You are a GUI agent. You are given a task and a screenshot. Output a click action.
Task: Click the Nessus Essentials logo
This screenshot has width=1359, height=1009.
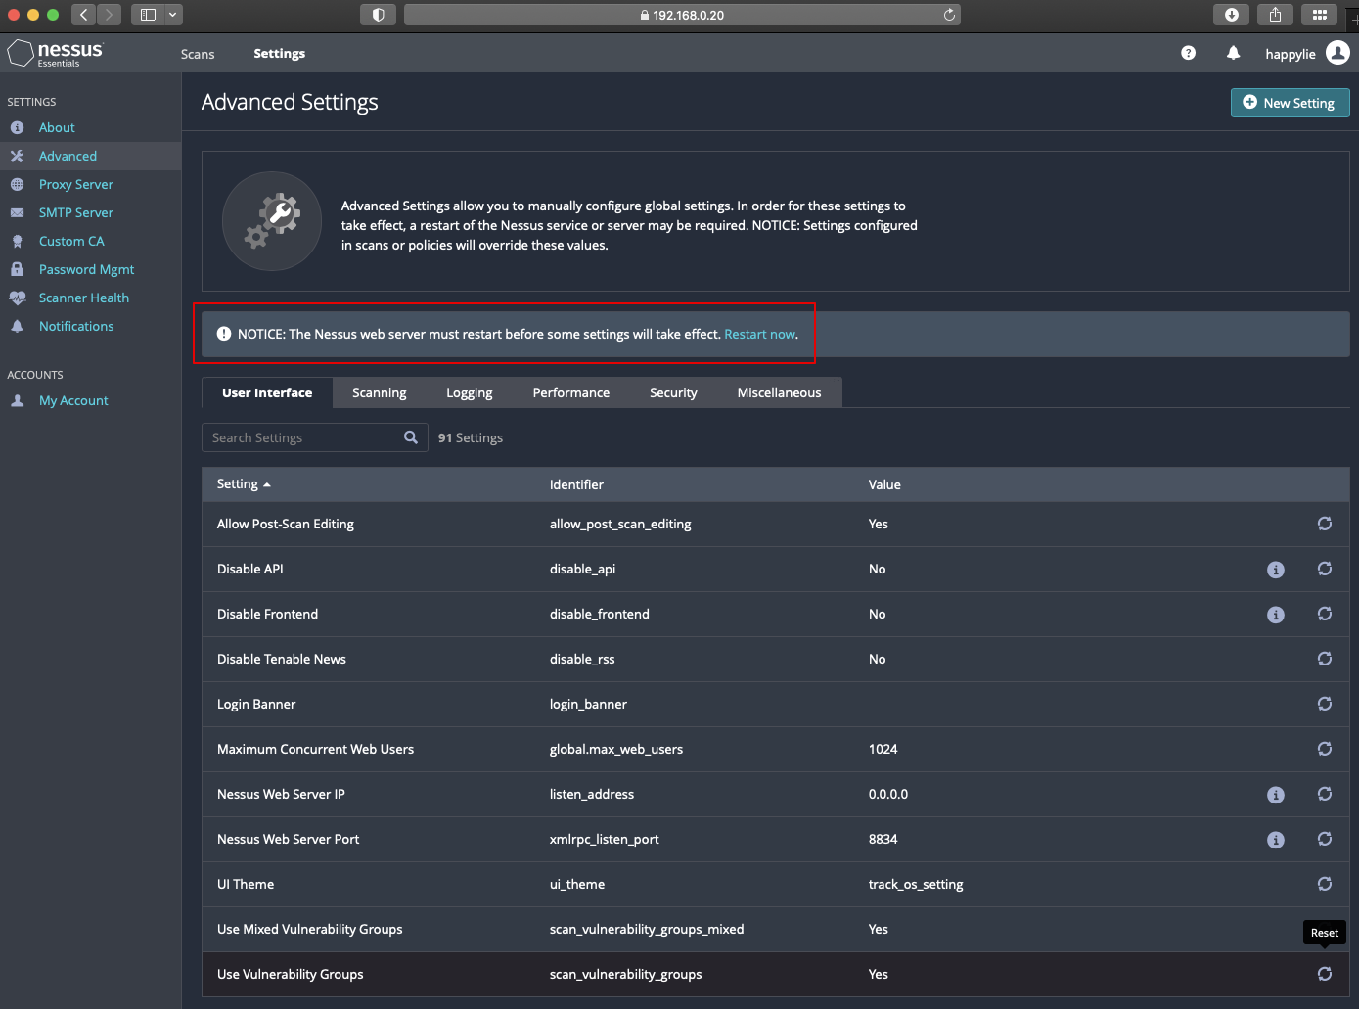coord(56,54)
